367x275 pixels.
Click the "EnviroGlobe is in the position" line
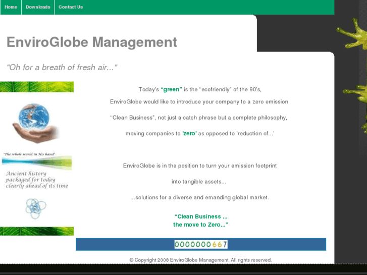(200, 166)
